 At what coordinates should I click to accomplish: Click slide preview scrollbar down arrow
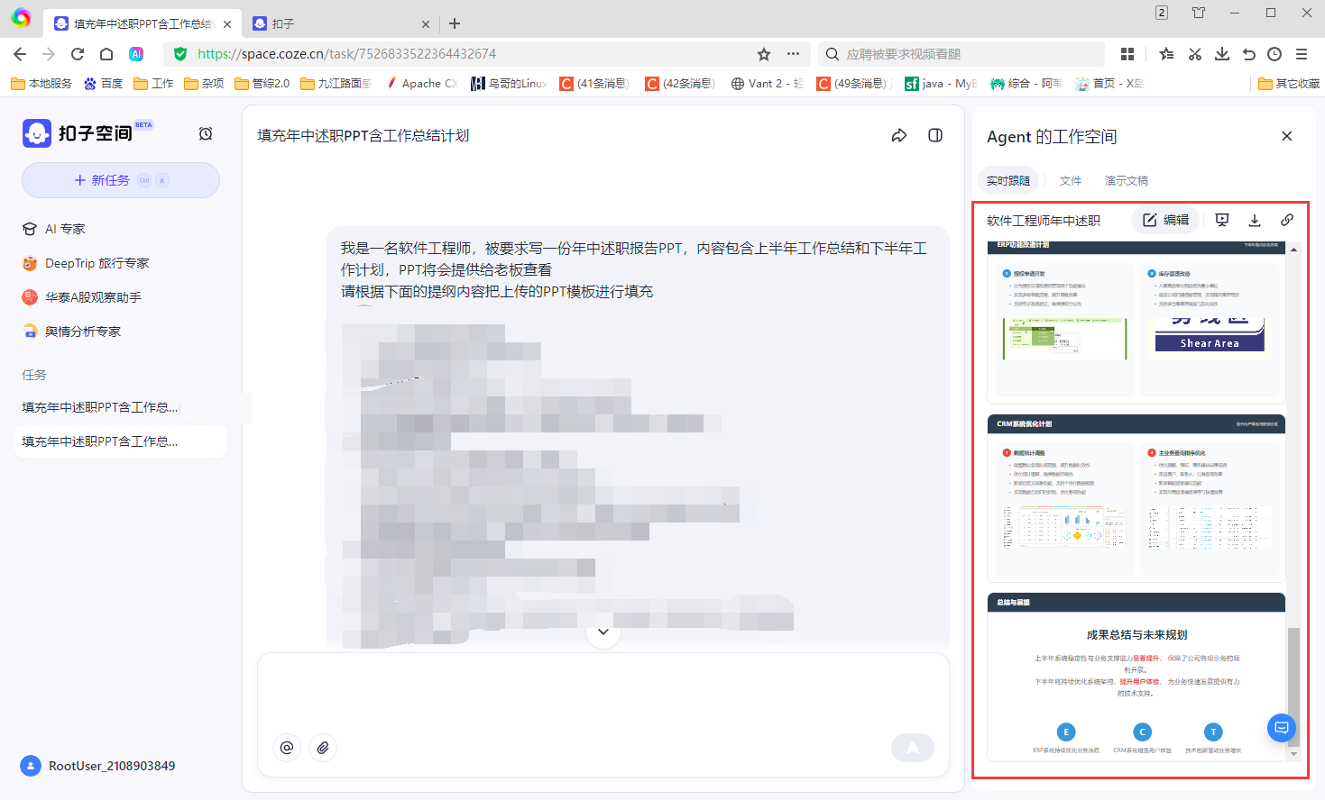[x=1293, y=754]
